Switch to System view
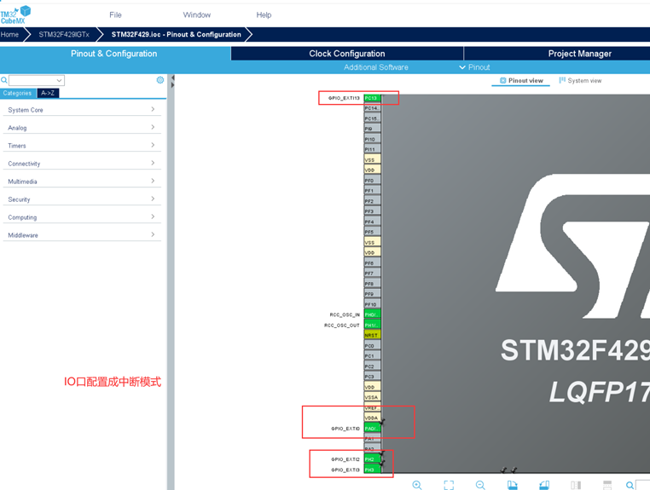Image resolution: width=650 pixels, height=490 pixels. click(x=580, y=80)
